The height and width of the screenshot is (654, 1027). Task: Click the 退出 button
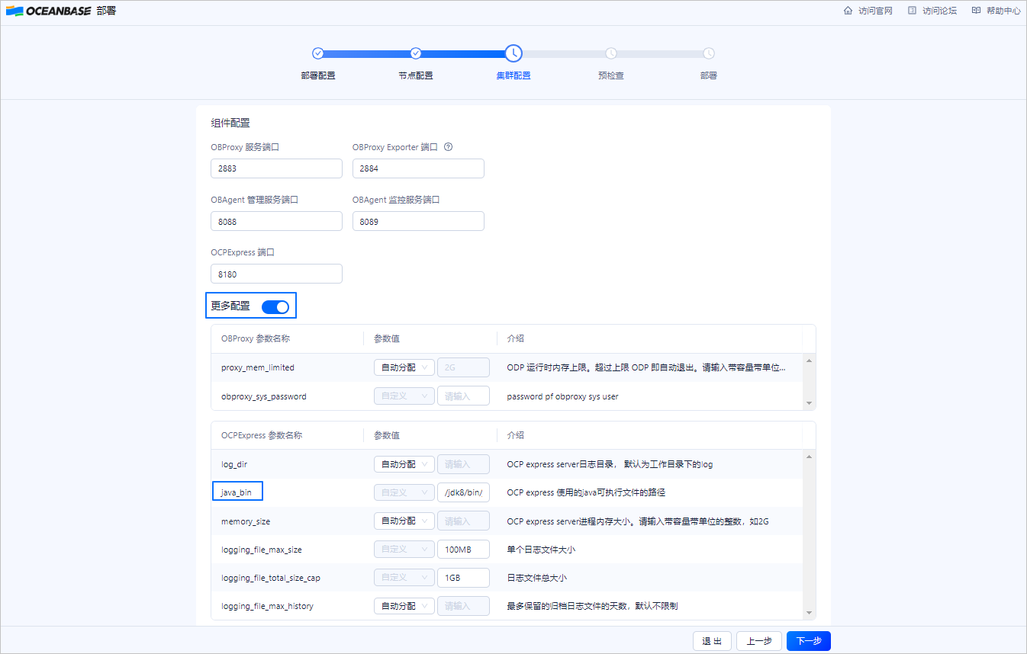[x=712, y=641]
